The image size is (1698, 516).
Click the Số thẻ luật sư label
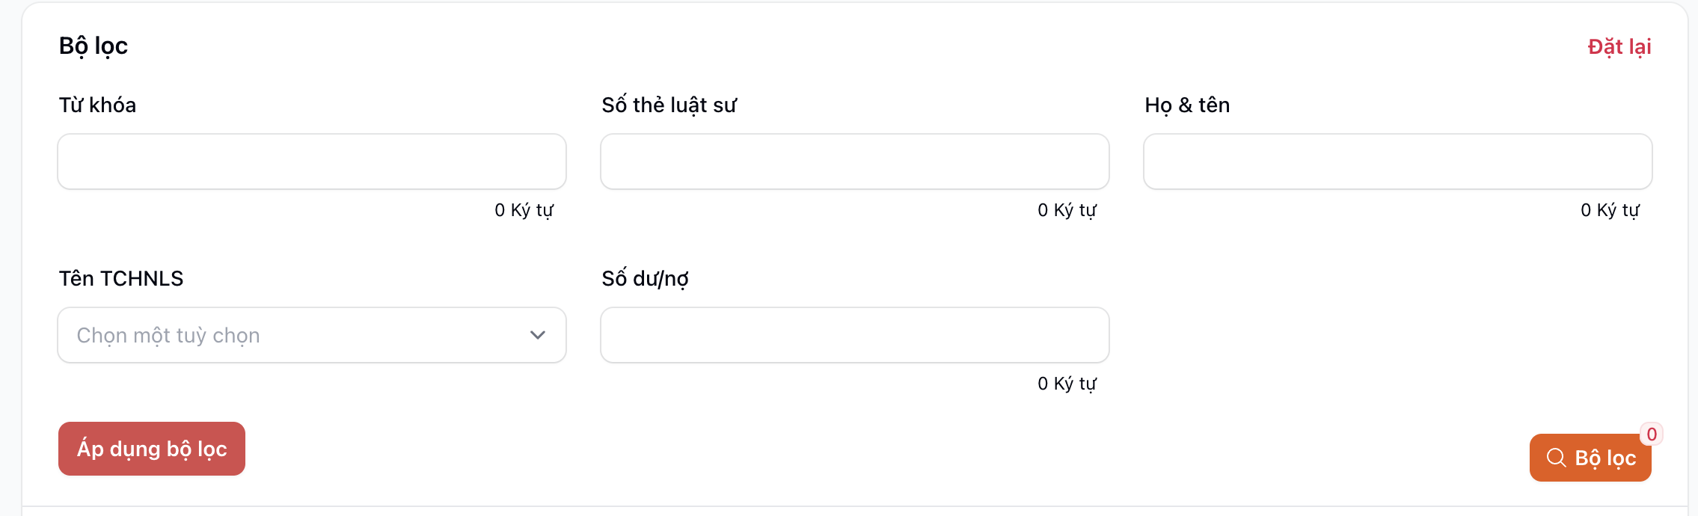669,105
